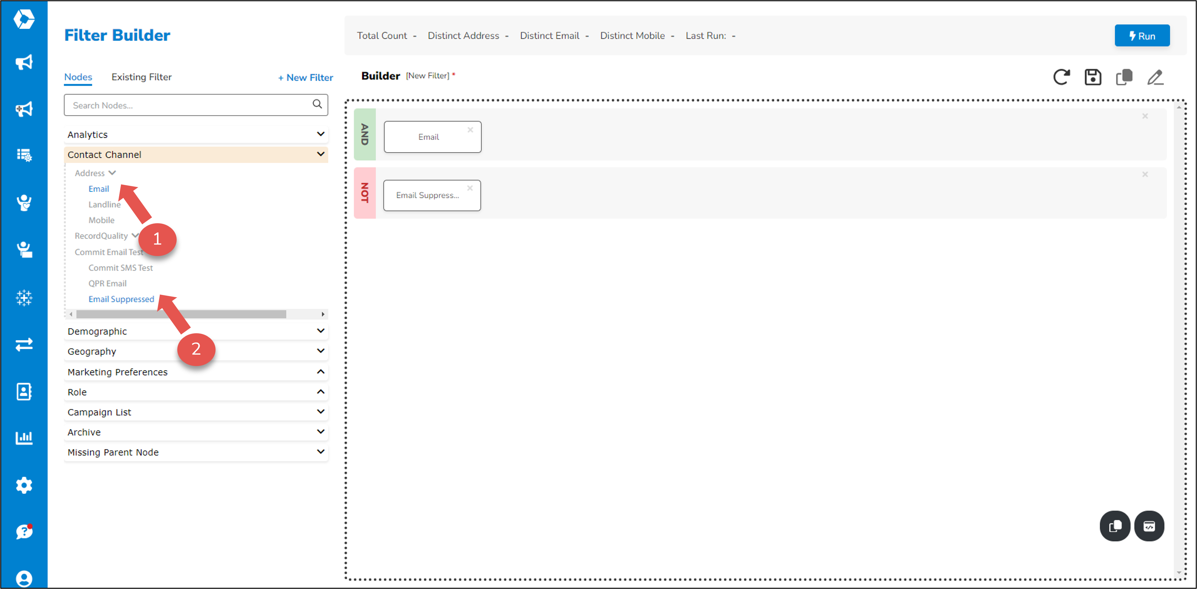Click the Run button
The width and height of the screenshot is (1197, 589).
coord(1142,35)
